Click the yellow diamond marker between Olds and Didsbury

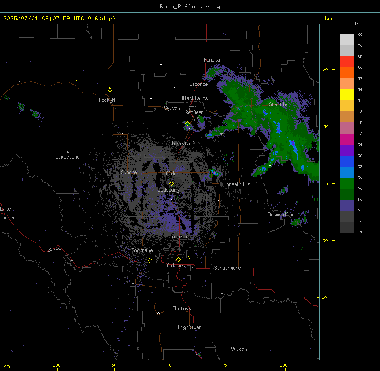point(171,184)
